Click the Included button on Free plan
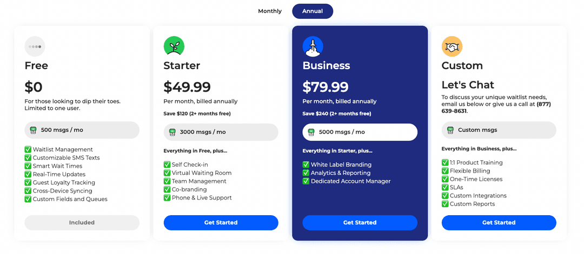 (x=82, y=222)
